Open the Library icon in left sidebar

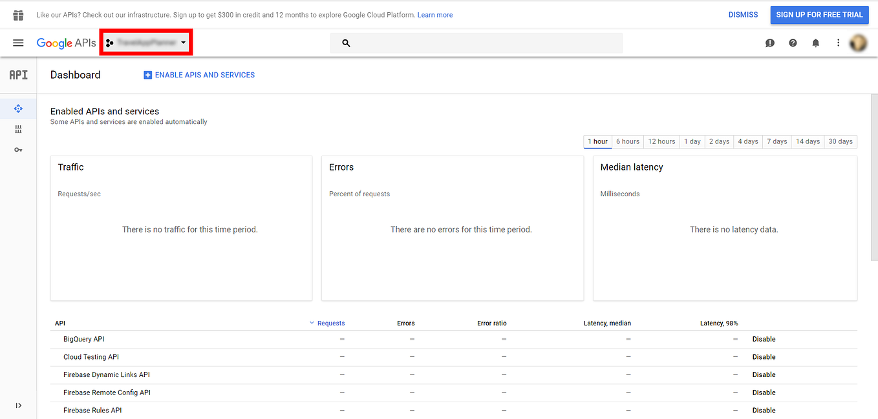coord(18,129)
